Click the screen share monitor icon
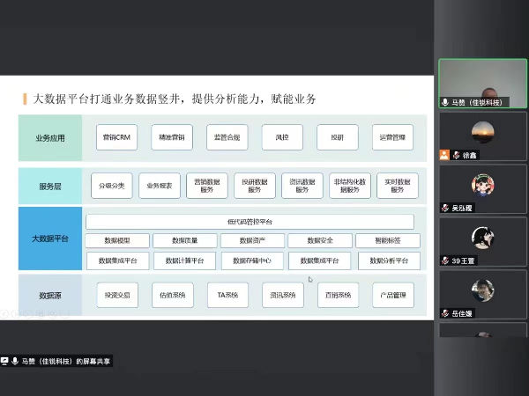 (5, 361)
